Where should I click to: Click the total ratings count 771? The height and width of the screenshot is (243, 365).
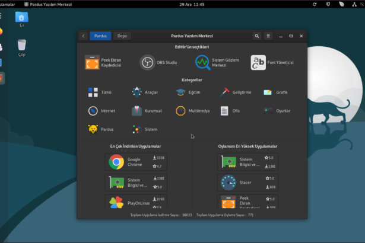tap(250, 215)
